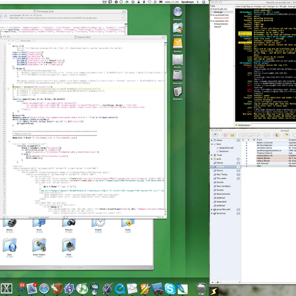Select the 'Mail Today' smart mailbox
Viewport: 296px width, 296px height.
pos(222,174)
